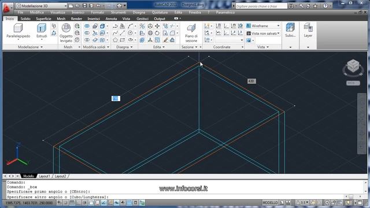Open the annotation scale 1:1 dropdown

302,203
